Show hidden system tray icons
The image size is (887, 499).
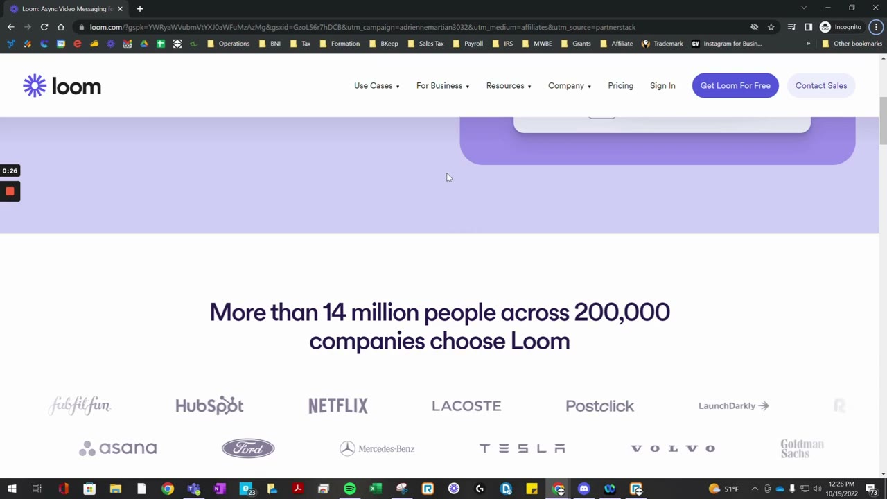pos(755,489)
